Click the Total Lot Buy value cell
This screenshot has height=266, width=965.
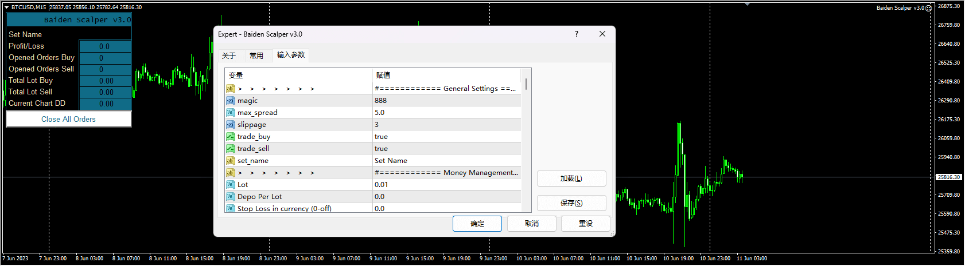tap(105, 81)
